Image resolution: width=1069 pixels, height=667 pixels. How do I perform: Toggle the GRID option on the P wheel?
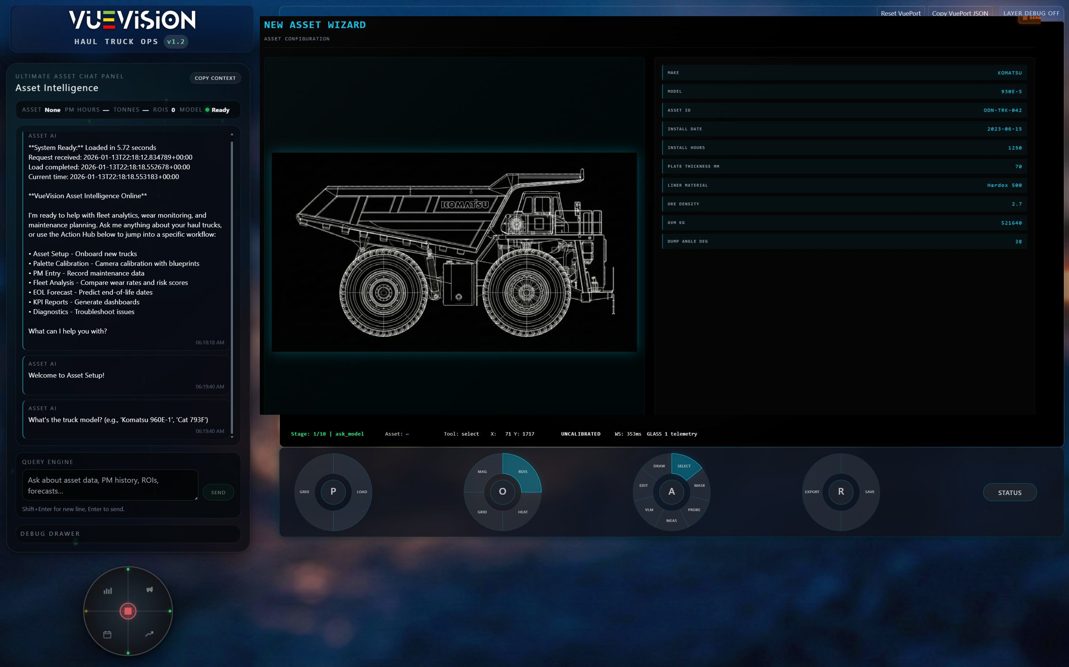click(304, 492)
